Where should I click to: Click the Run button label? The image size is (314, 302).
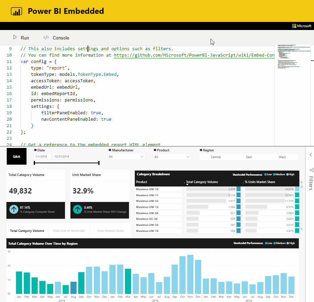pos(25,38)
